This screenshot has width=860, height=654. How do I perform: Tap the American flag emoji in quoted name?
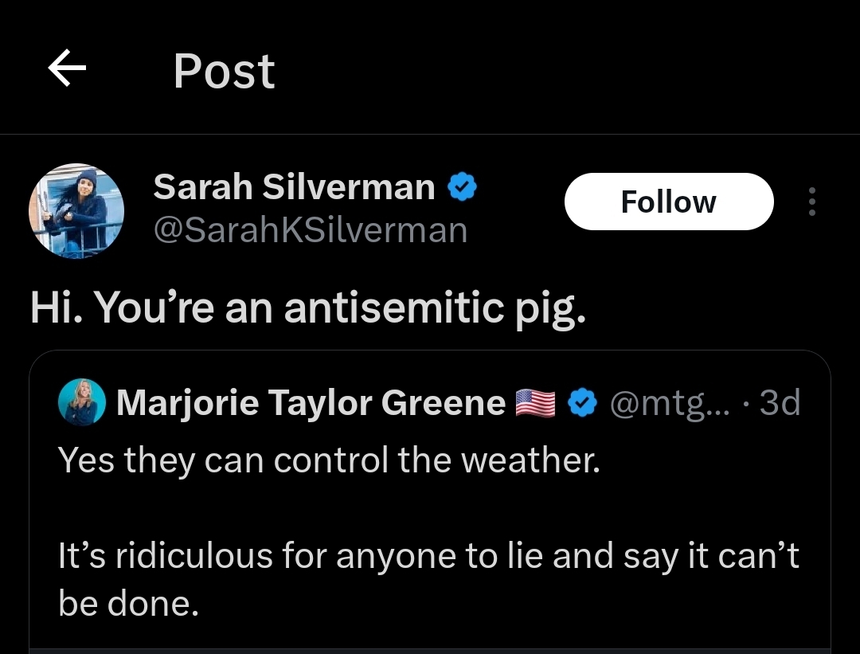coord(535,403)
